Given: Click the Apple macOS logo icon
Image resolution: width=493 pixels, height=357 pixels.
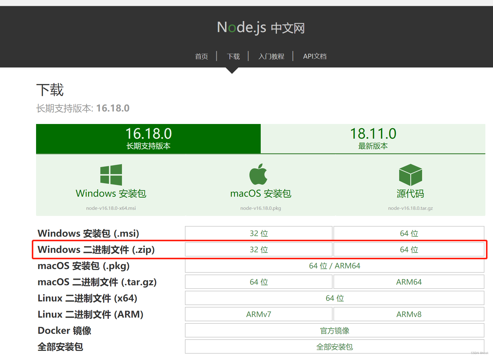Looking at the screenshot, I should [x=258, y=174].
